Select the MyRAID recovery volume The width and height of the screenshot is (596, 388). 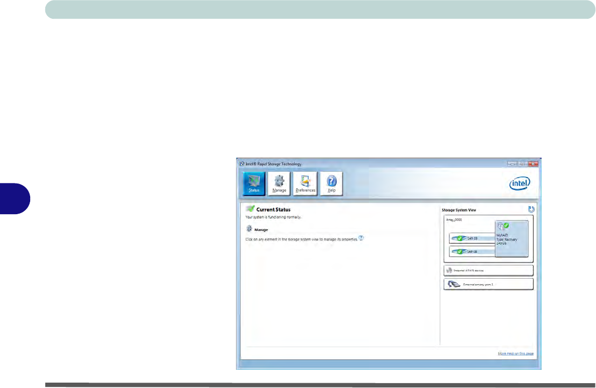click(511, 238)
